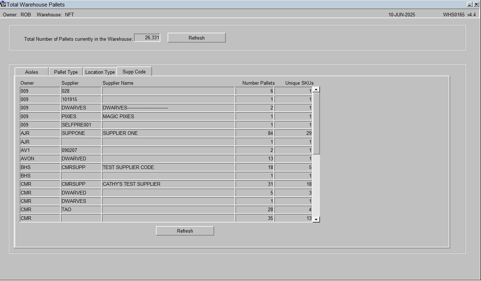Click the CATHY'S TEST SUPPLIER name field
Viewport: 481px width, 281px height.
(168, 184)
